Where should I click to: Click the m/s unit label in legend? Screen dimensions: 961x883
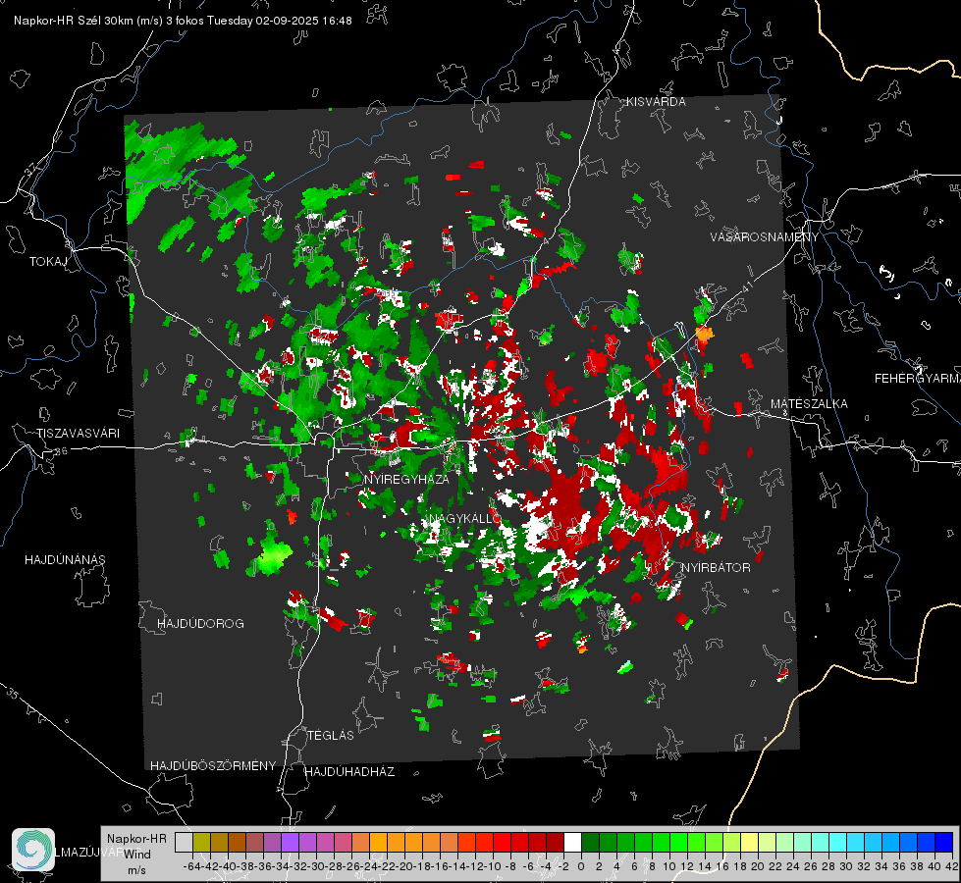(136, 870)
